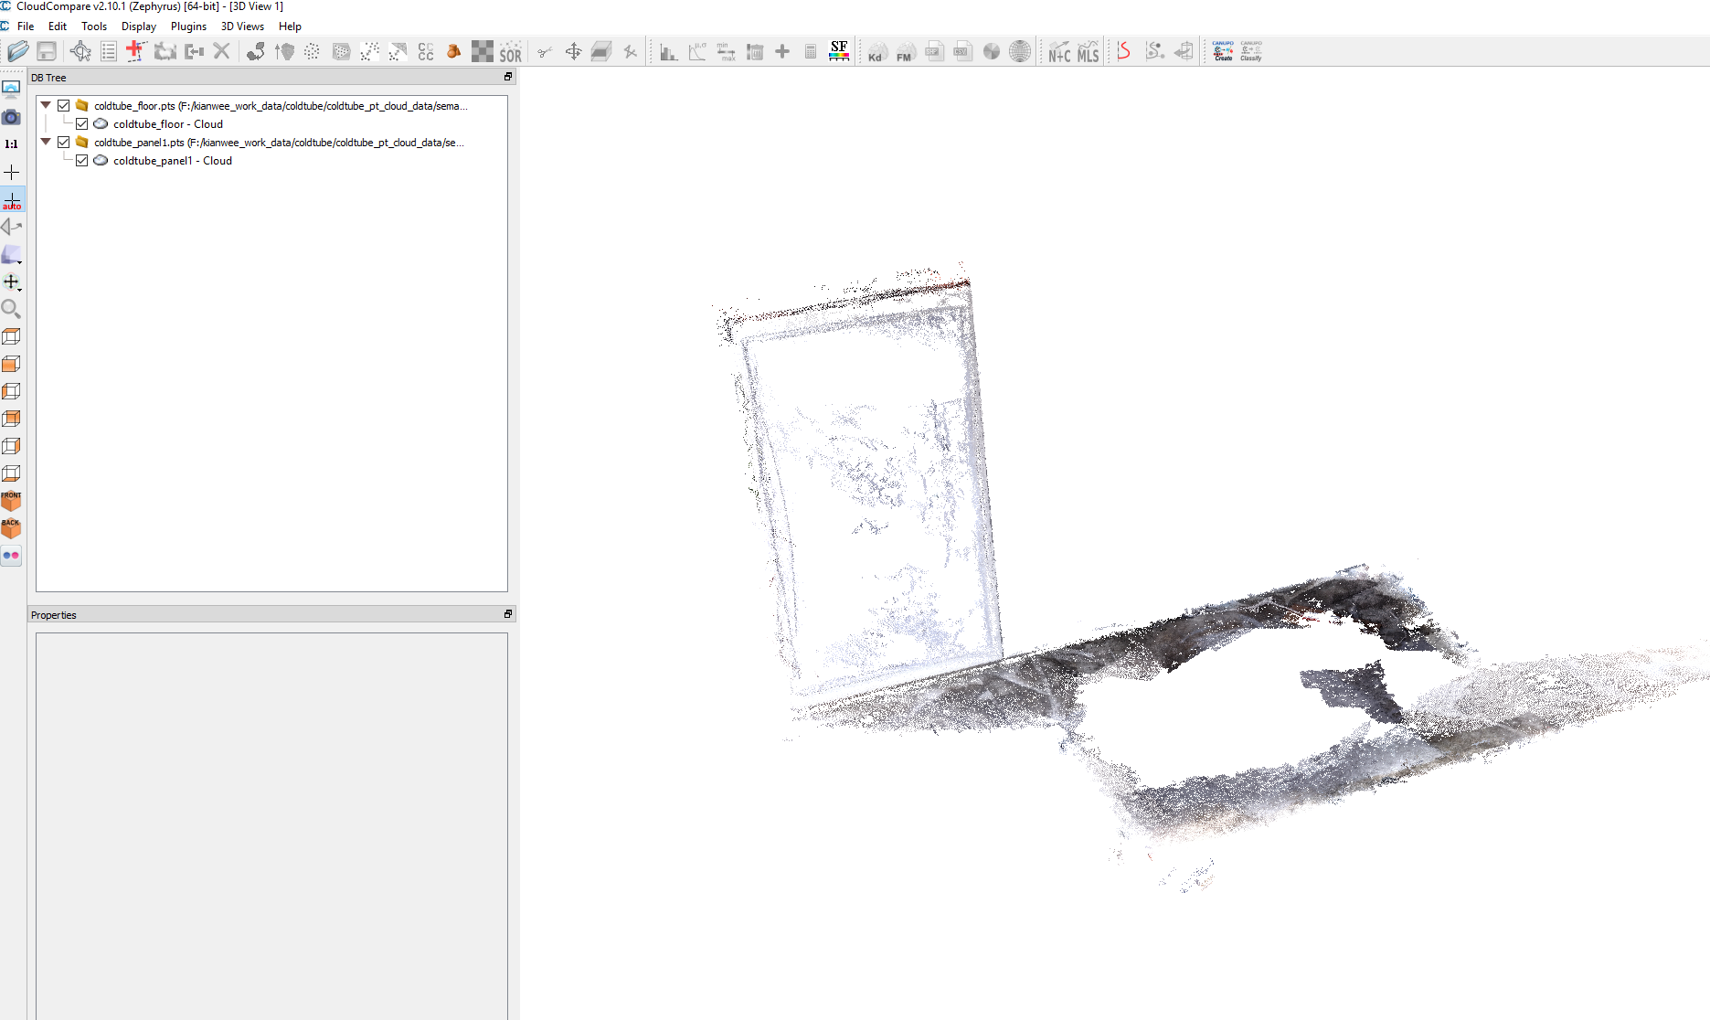Toggle visibility of coldtube_panel1 - Cloud

pos(82,161)
